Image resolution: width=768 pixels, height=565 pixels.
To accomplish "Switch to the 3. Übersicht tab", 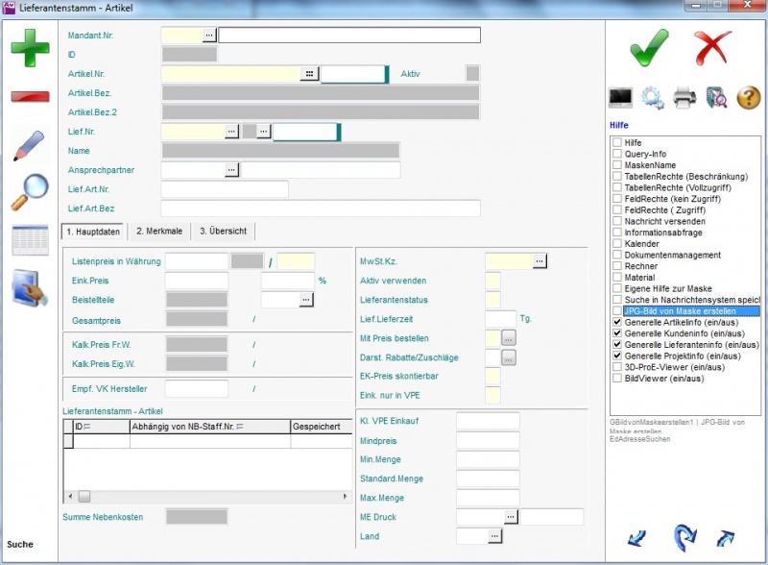I will point(224,232).
